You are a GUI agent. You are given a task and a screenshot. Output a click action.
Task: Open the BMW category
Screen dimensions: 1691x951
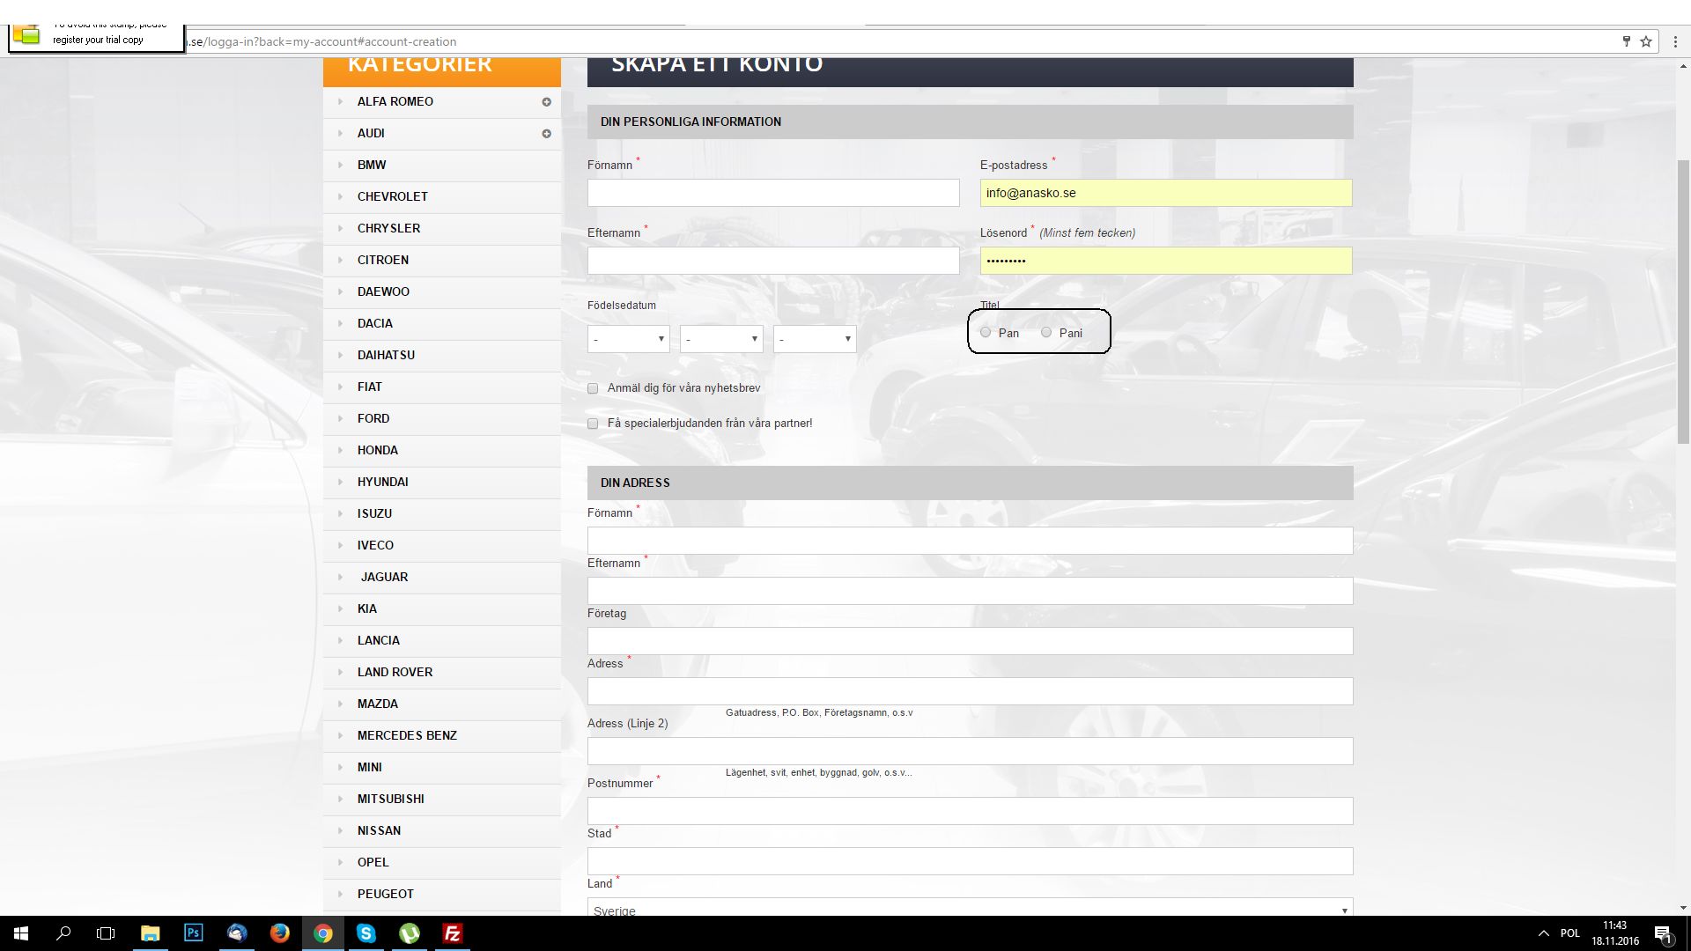coord(372,165)
